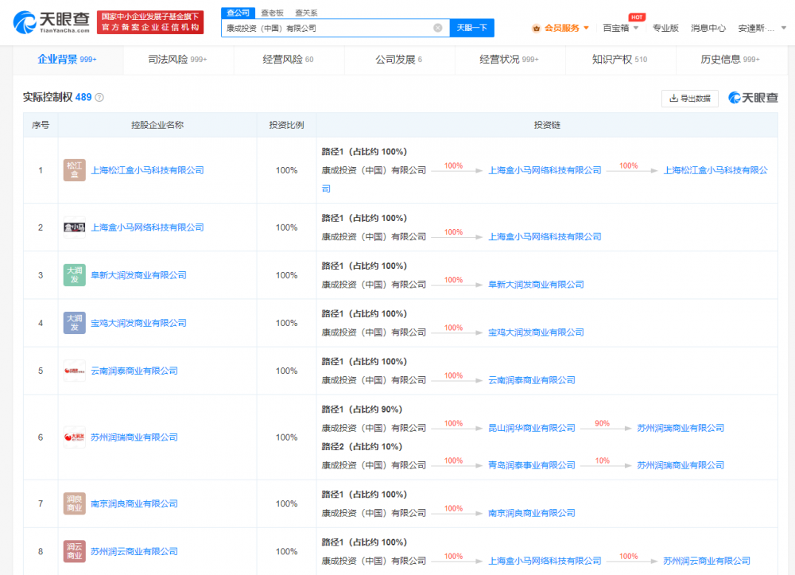Click 昆山润华商业有限公司 in row 6 investment chain

point(531,428)
